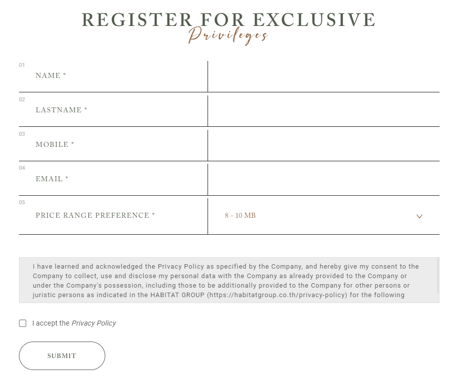Click the habitatgroup.co.th privacy-policy URL text
455x380 pixels.
click(x=278, y=295)
